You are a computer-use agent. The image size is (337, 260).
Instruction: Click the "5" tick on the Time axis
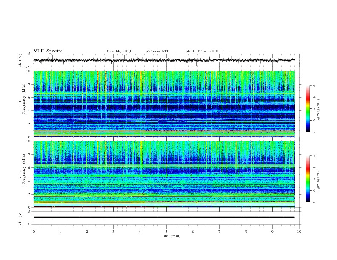coord(166,232)
